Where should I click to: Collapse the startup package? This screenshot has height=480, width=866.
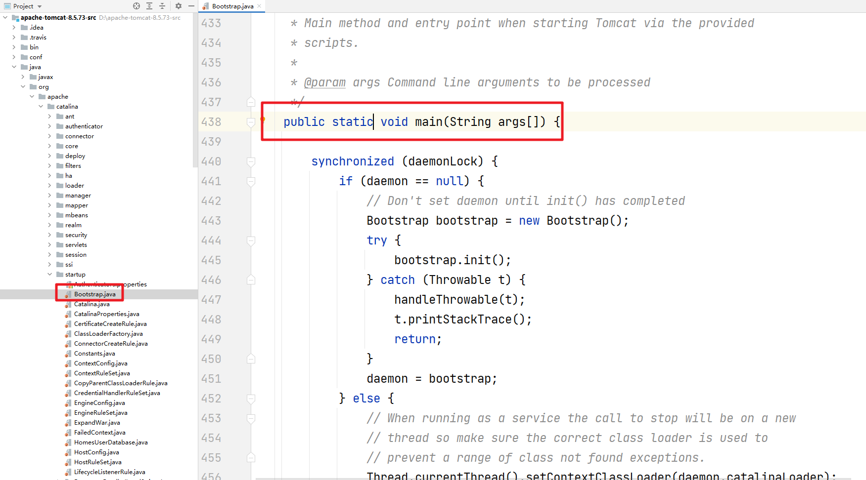(x=49, y=274)
